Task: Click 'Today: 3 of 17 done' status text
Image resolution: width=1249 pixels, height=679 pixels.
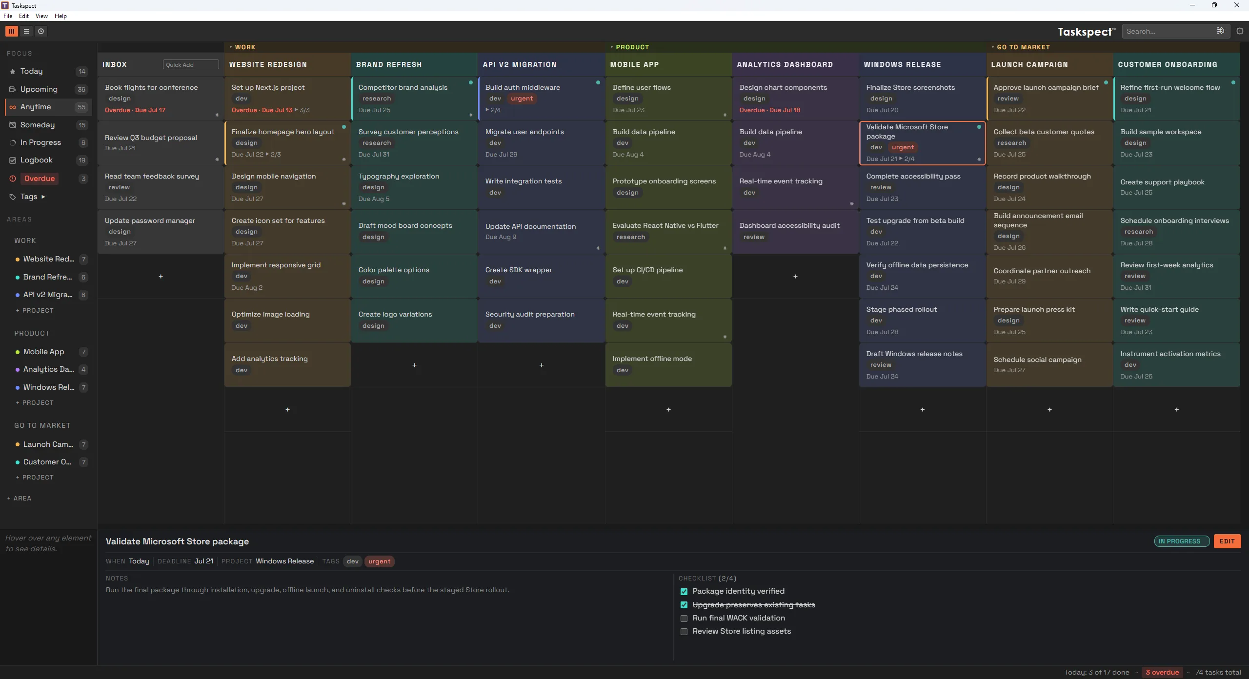Action: coord(1097,672)
